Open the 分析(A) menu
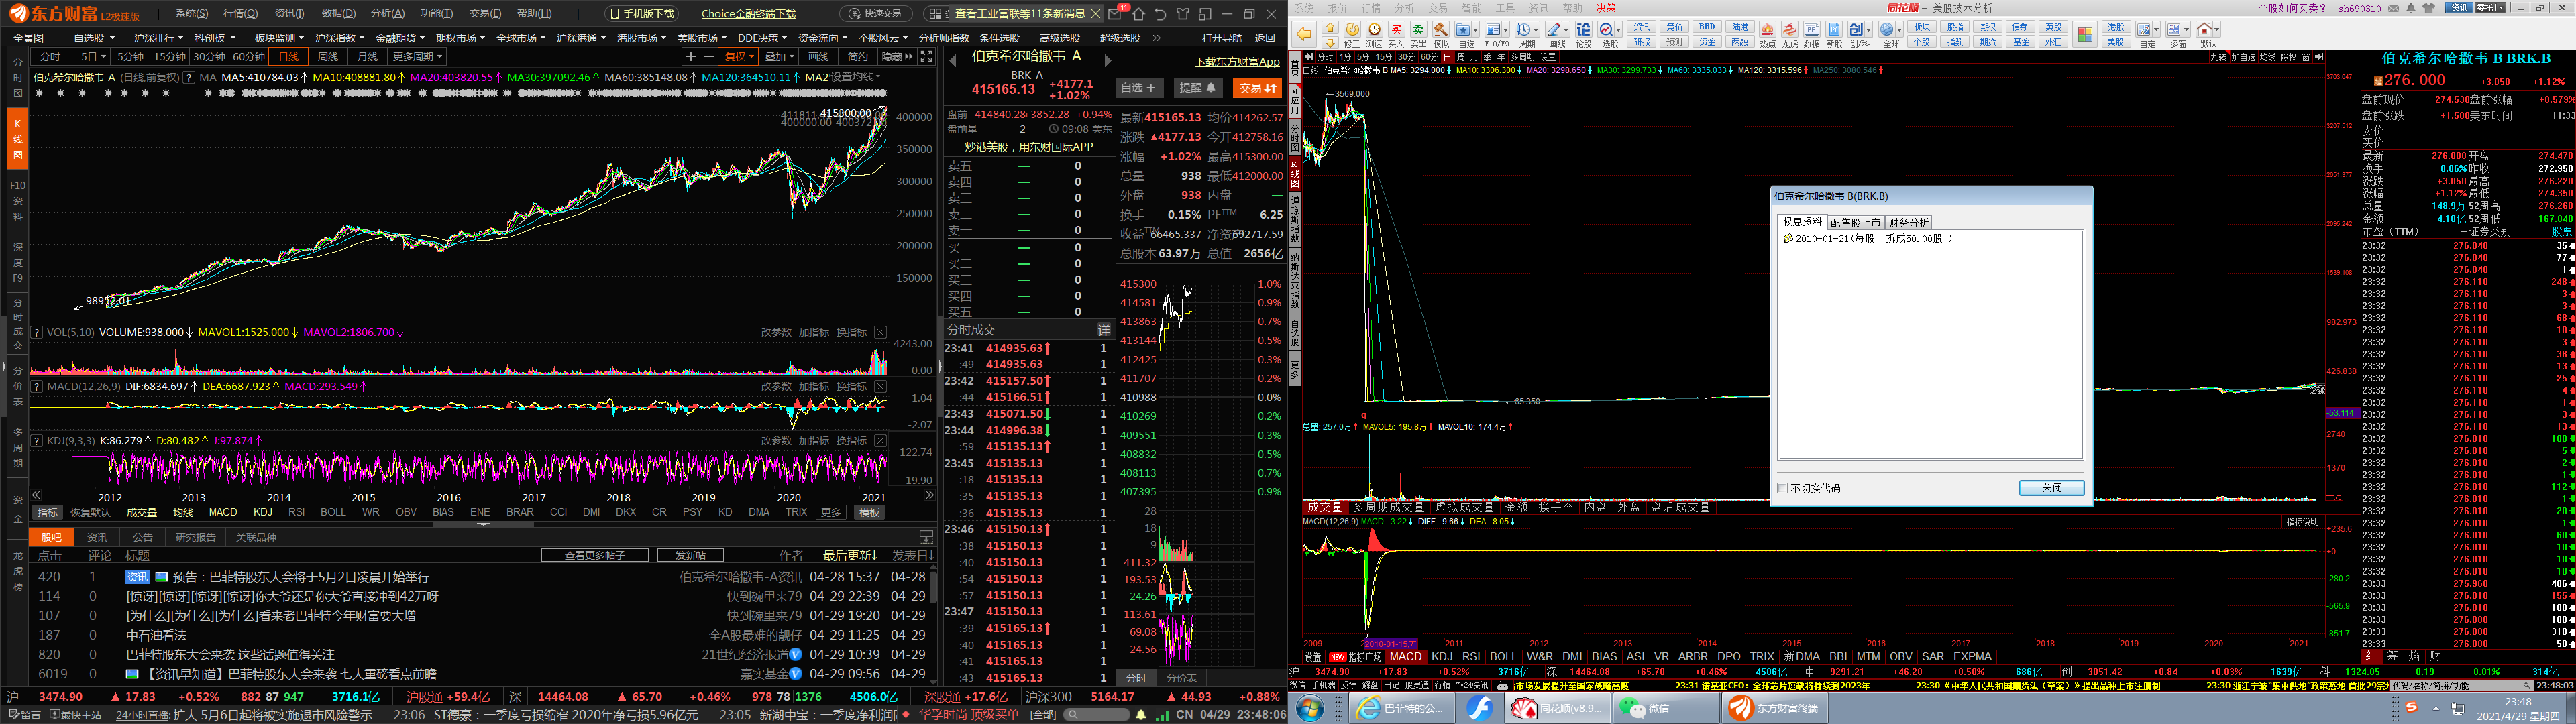The height and width of the screenshot is (724, 2576). click(387, 14)
